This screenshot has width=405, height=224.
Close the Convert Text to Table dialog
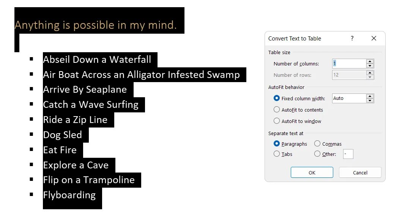point(374,38)
